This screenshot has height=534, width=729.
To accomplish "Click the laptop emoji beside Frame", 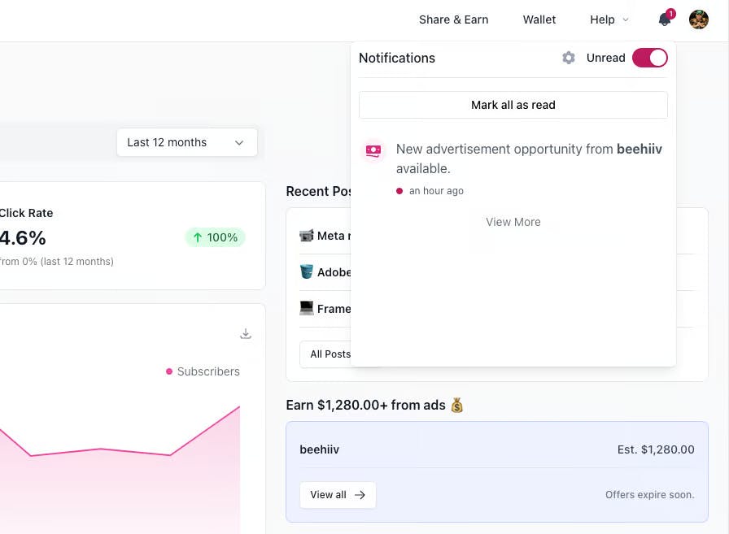I will click(307, 308).
